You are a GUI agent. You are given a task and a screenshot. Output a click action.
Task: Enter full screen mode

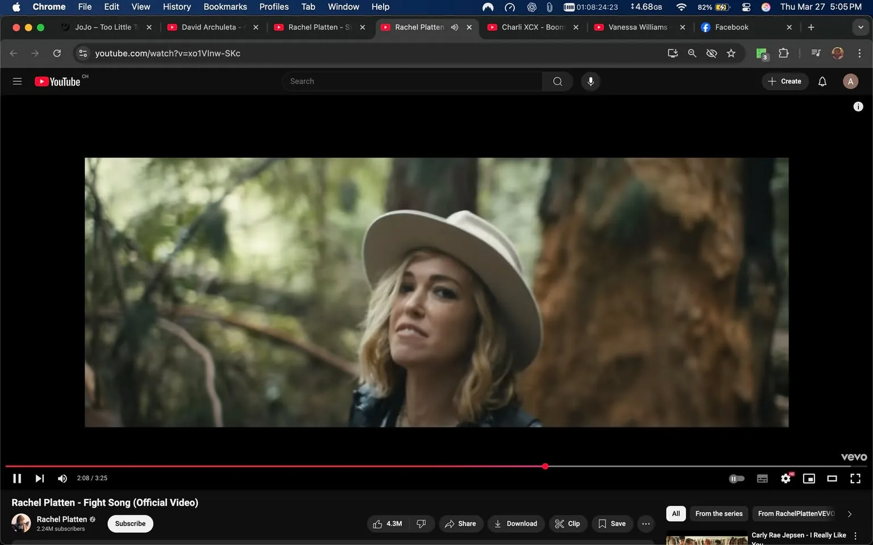[x=855, y=478]
